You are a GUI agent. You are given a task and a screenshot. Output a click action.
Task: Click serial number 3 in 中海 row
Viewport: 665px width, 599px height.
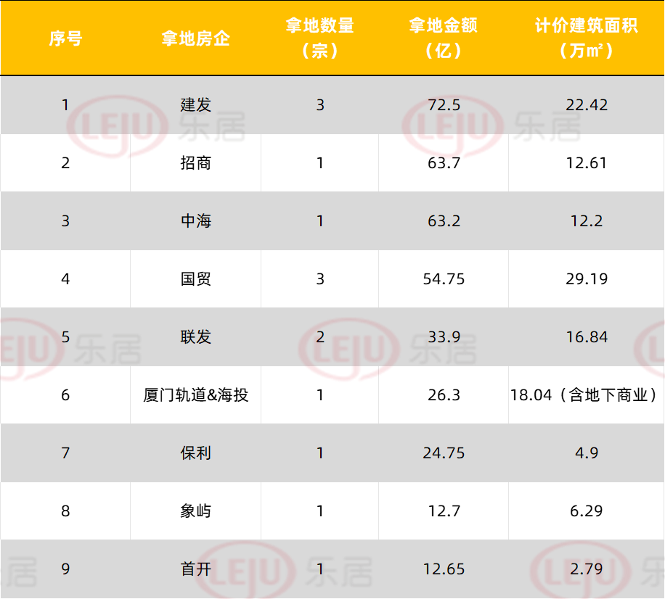(x=65, y=220)
